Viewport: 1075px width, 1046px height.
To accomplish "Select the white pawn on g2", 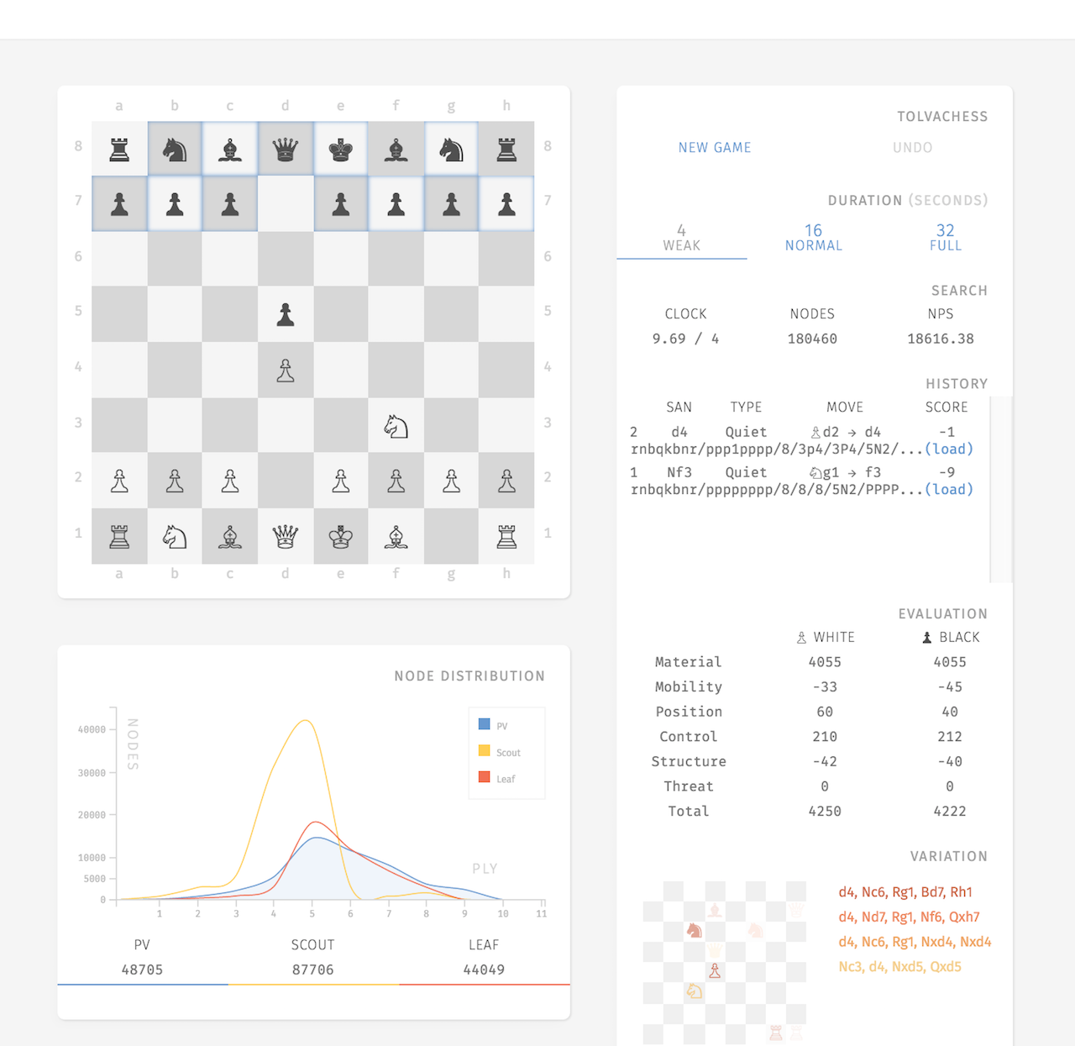I will (452, 481).
